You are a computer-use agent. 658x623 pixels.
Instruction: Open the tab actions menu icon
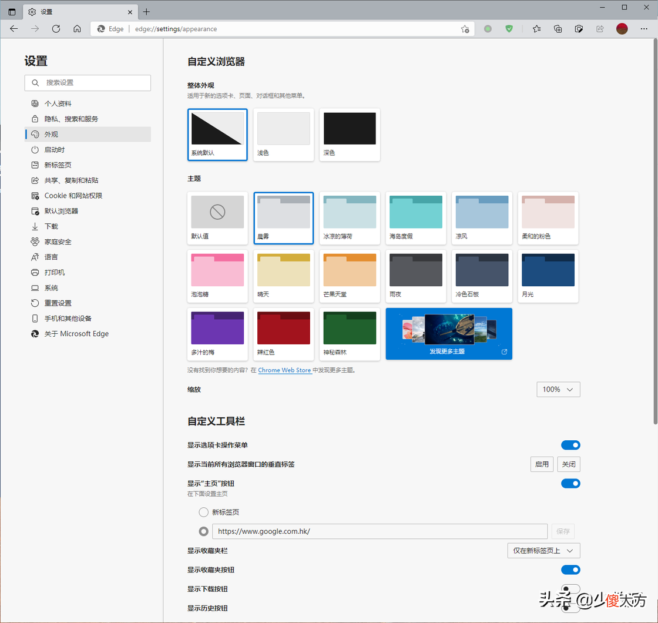[12, 12]
